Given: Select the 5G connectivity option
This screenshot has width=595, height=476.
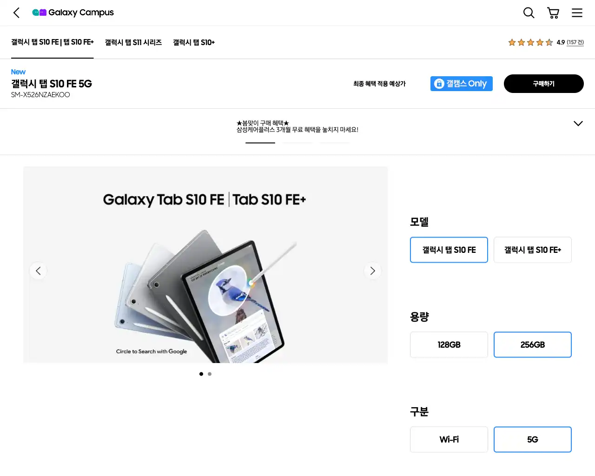Looking at the screenshot, I should coord(533,439).
